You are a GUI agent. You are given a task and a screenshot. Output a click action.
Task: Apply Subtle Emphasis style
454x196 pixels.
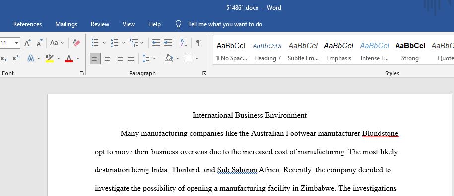303,51
